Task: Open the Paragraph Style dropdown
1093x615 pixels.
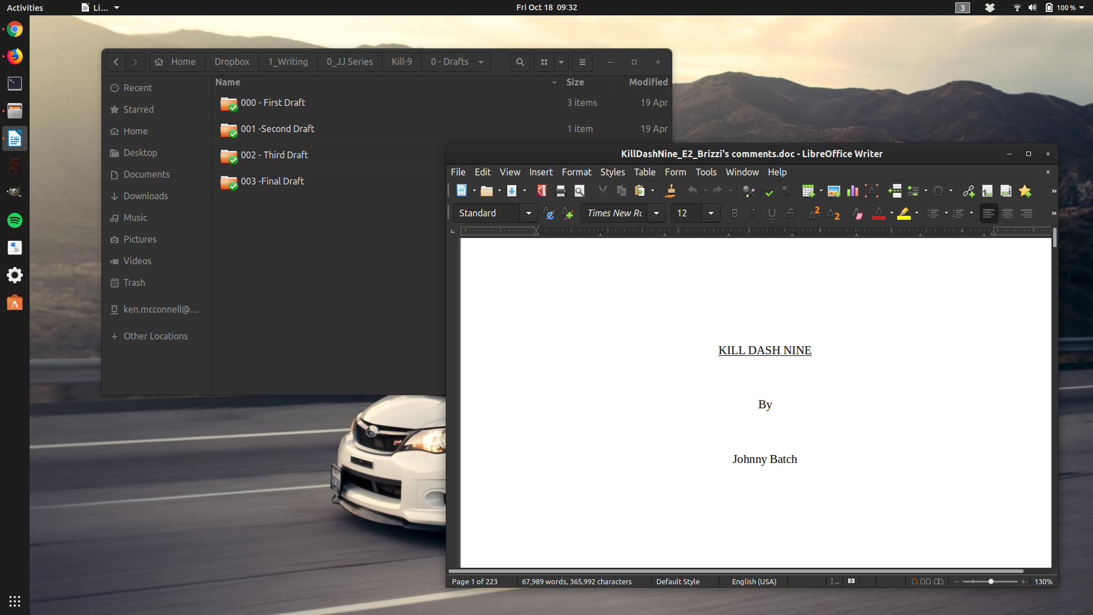Action: click(x=528, y=214)
